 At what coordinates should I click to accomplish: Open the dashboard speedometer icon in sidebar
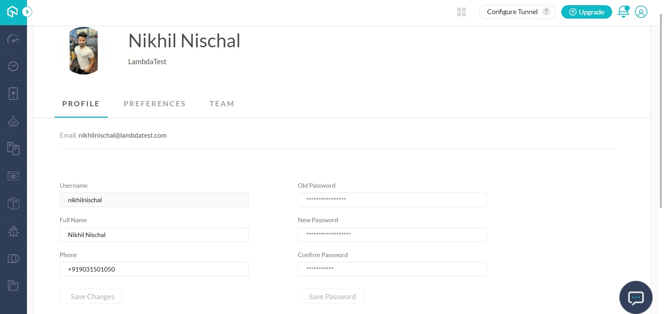coord(13,39)
